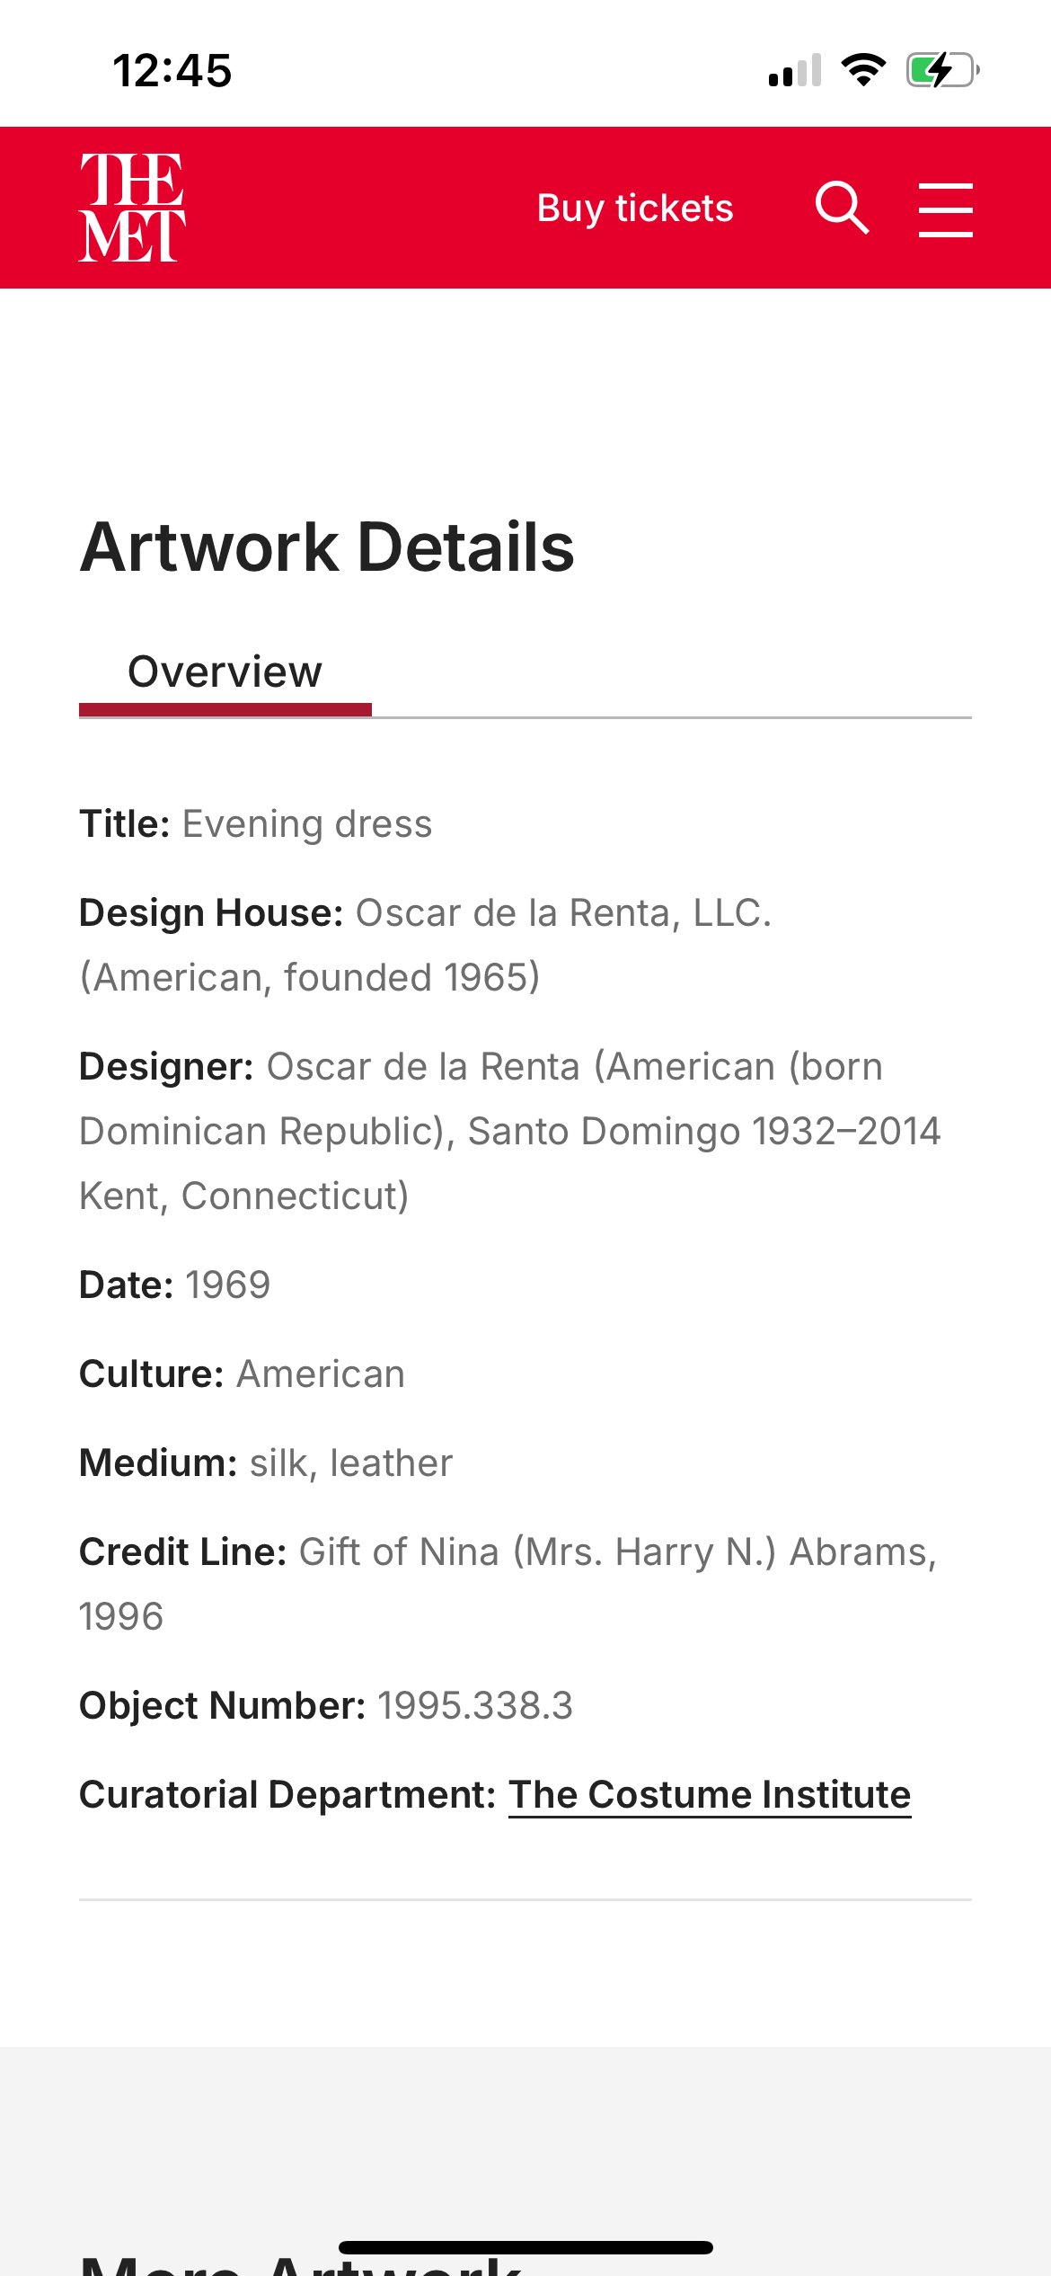Tap the 12:45 clock in status bar
Viewport: 1051px width, 2276px height.
[x=172, y=70]
